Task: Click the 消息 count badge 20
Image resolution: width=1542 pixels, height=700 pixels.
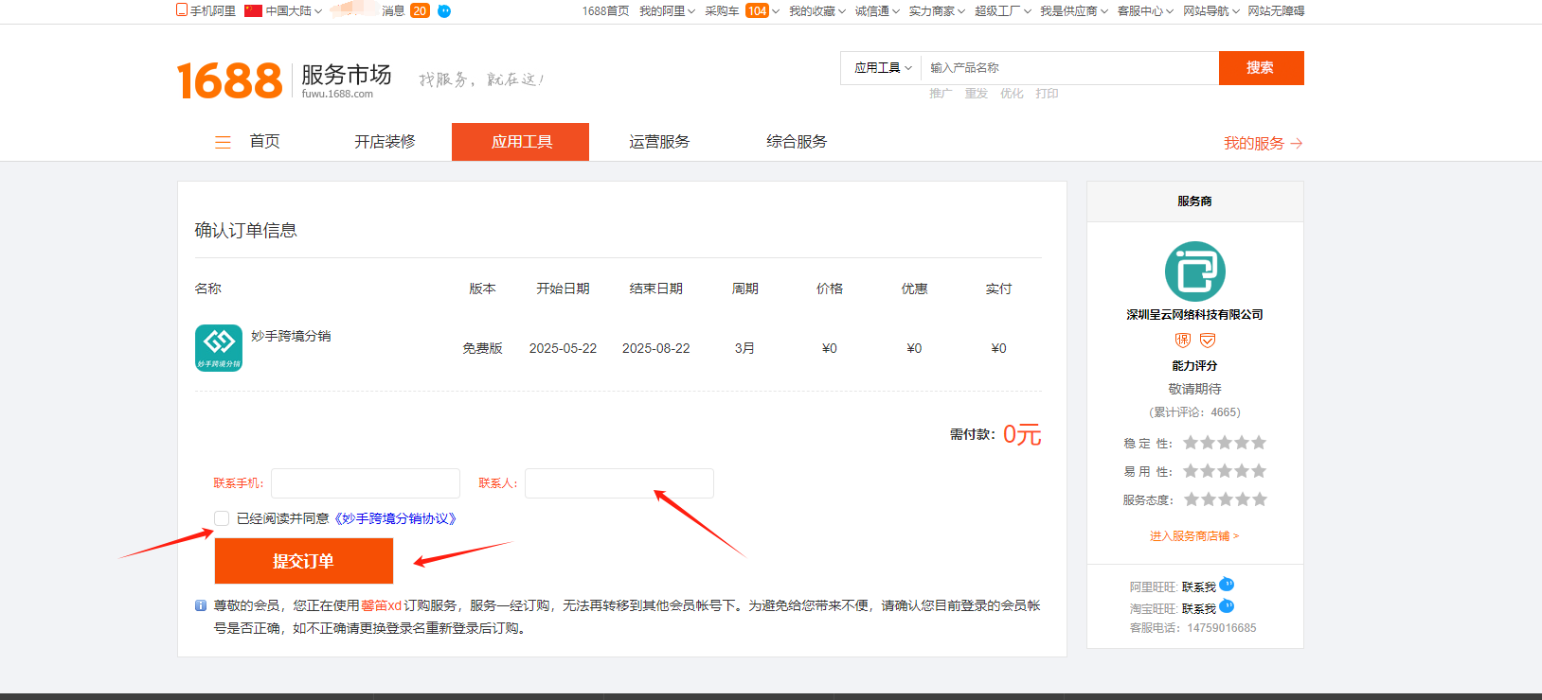Action: 420,11
